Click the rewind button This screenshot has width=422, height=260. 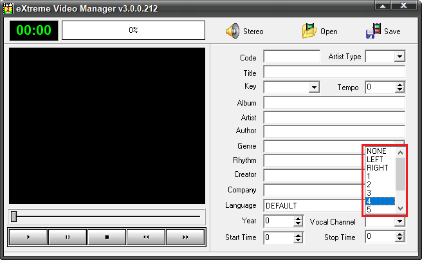click(146, 237)
